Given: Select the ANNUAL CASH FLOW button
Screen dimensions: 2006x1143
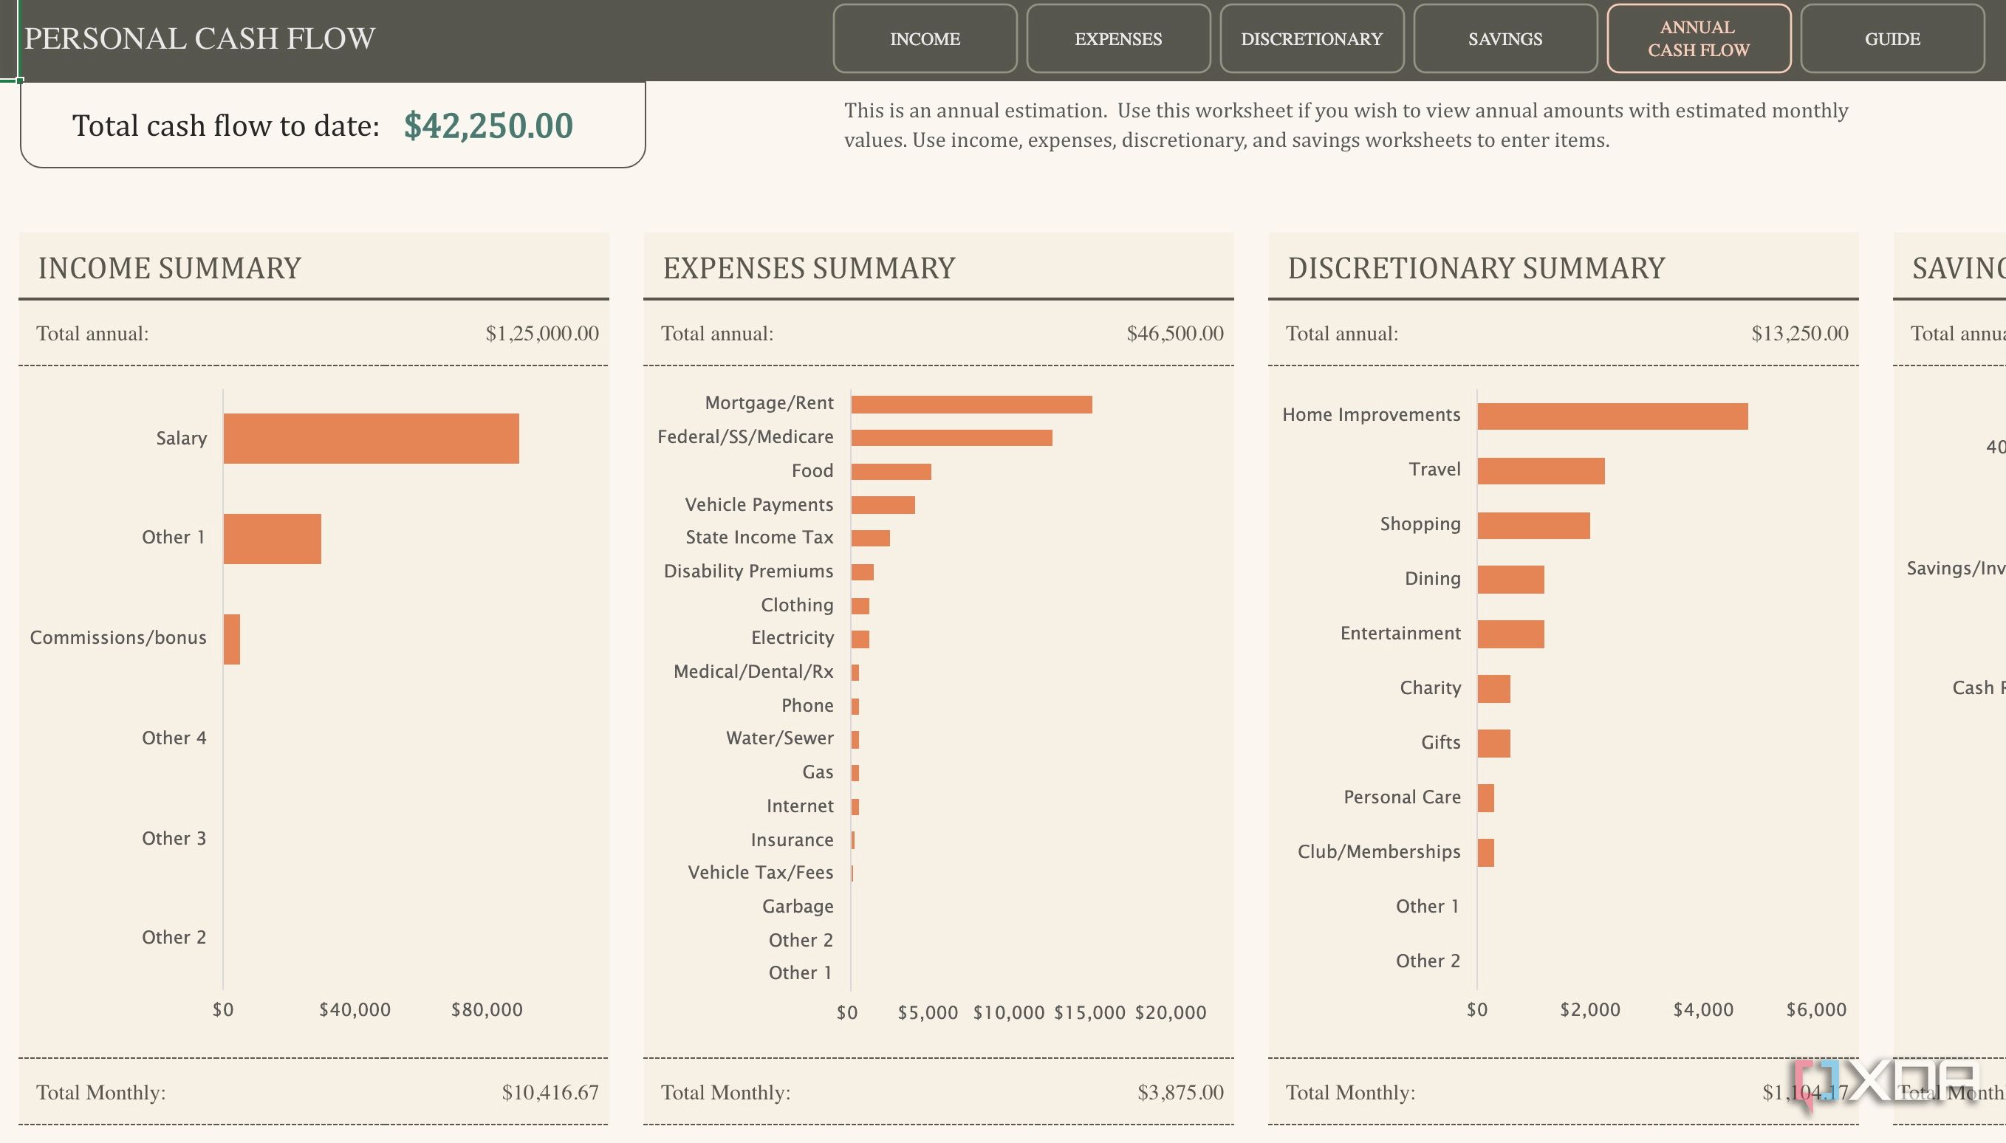Looking at the screenshot, I should (x=1698, y=38).
